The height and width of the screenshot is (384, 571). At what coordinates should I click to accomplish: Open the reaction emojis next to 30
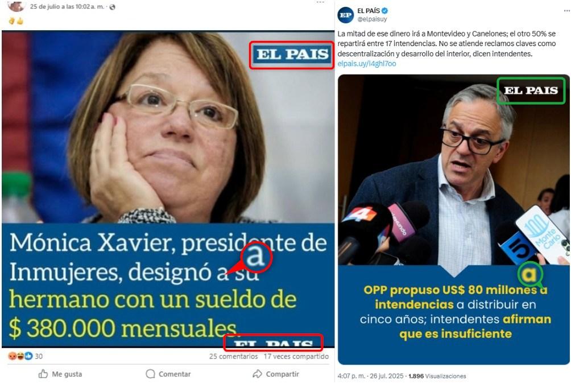[x=20, y=356]
